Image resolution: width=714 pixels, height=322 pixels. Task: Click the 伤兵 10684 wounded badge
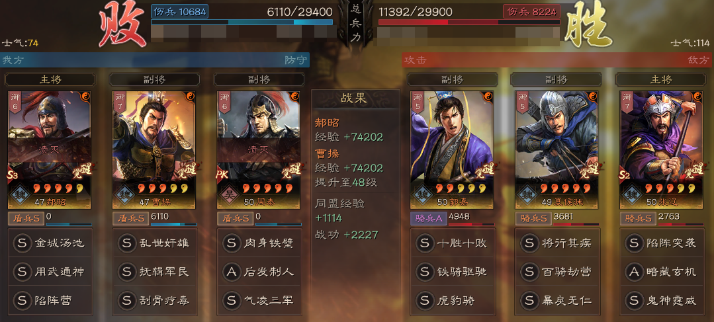click(x=180, y=11)
